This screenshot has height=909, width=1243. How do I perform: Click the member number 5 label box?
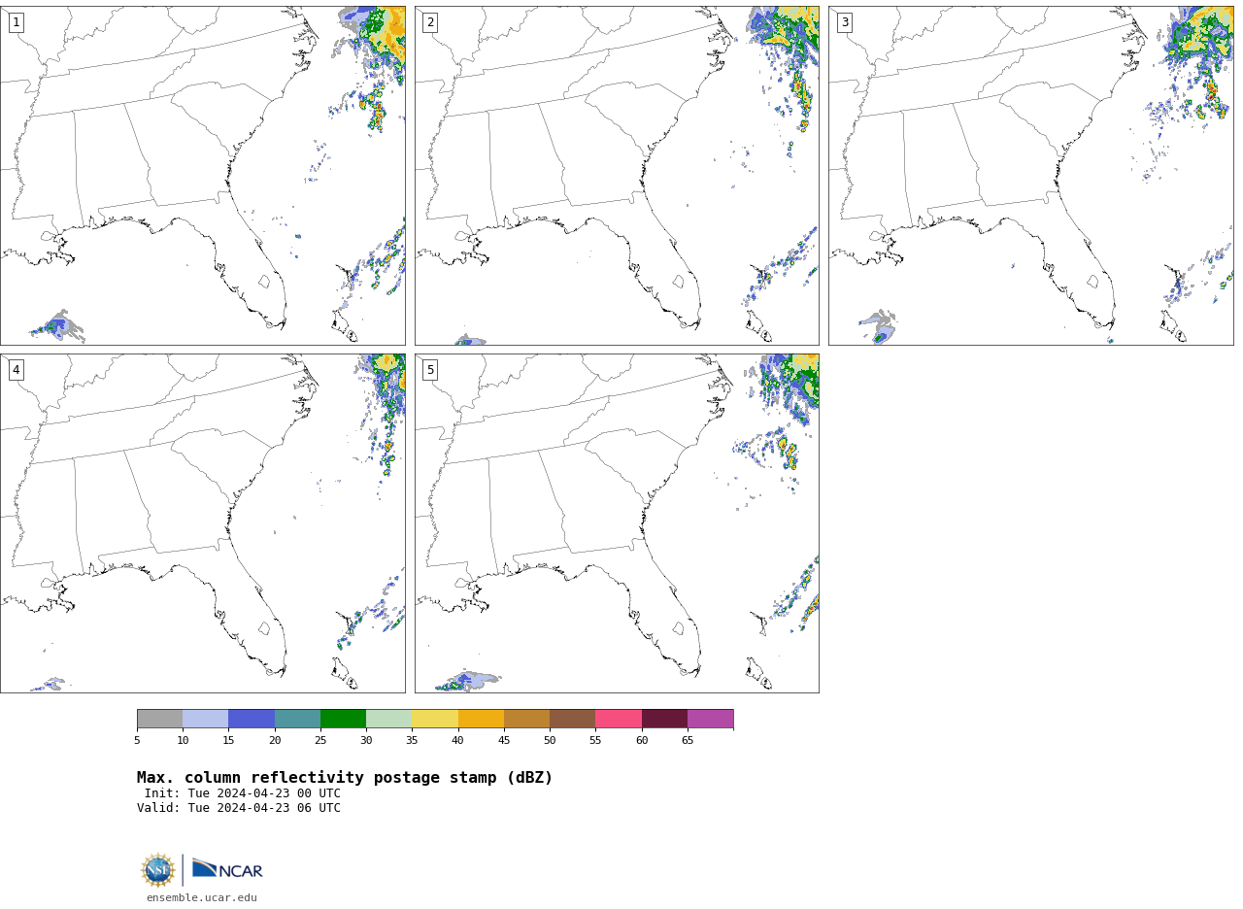430,370
